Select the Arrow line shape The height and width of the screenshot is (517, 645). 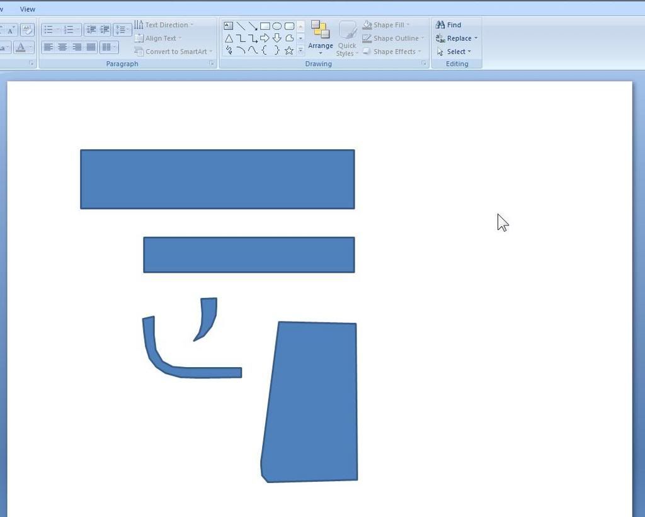[x=253, y=26]
